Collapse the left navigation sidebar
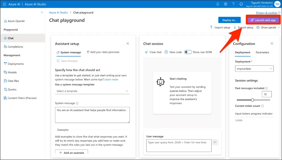This screenshot has width=282, height=160. click(x=42, y=12)
